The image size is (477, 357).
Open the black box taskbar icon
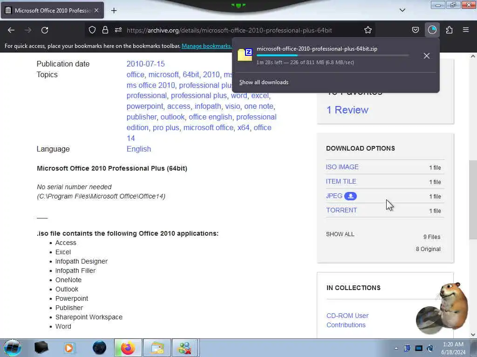click(41, 348)
